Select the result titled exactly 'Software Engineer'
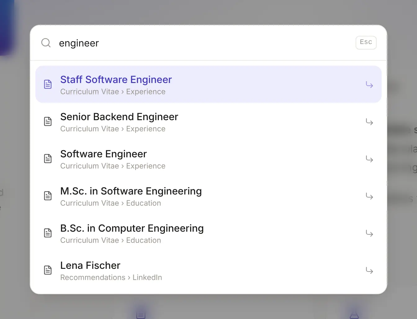Viewport: 417px width, 319px height. [208, 159]
